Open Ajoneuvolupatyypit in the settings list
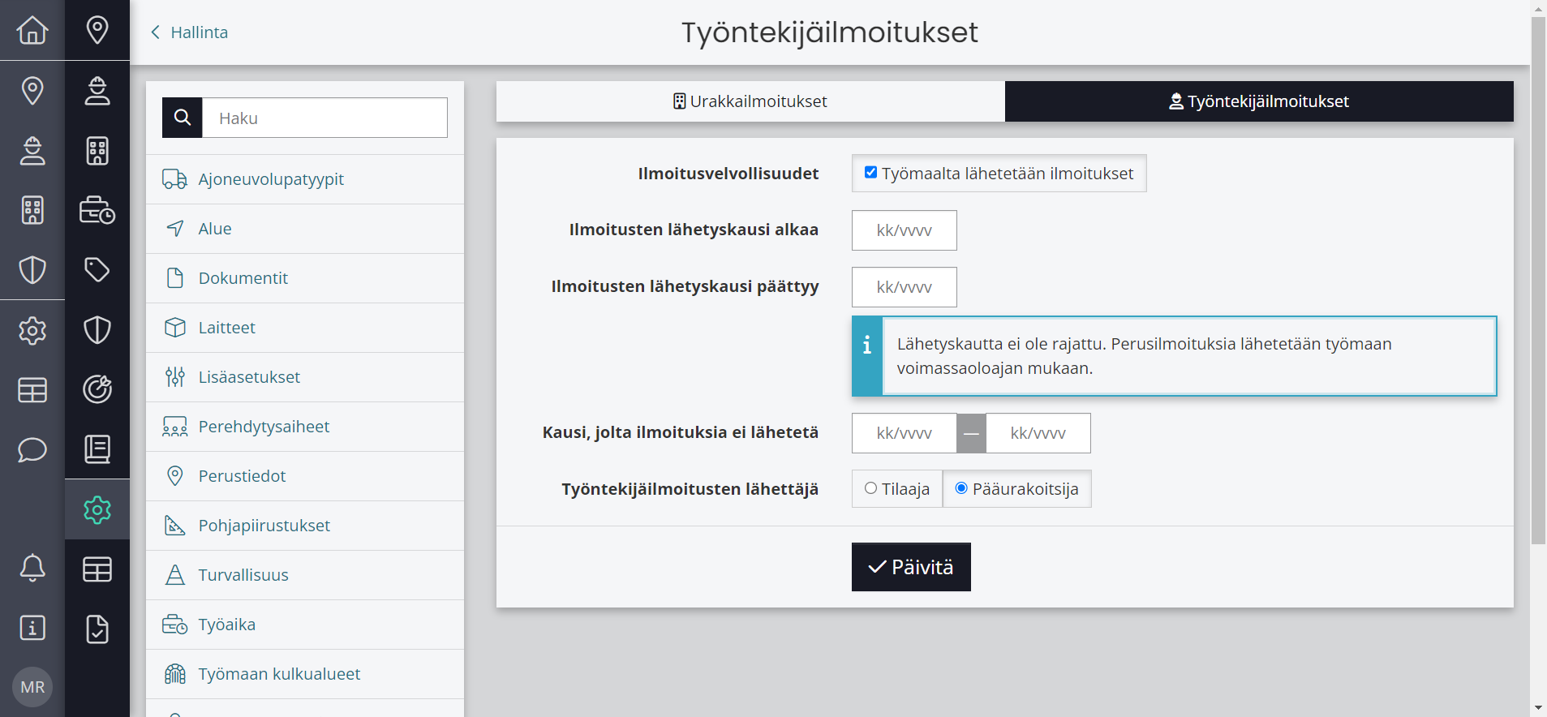Image resolution: width=1547 pixels, height=717 pixels. tap(305, 179)
